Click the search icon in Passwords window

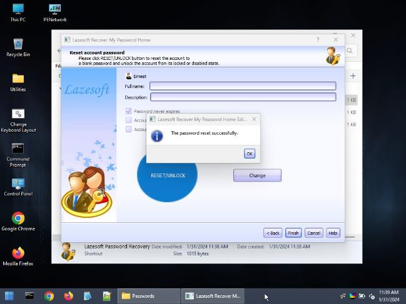[349, 51]
